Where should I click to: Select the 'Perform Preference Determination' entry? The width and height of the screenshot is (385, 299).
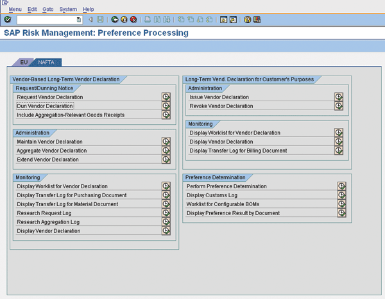[227, 186]
